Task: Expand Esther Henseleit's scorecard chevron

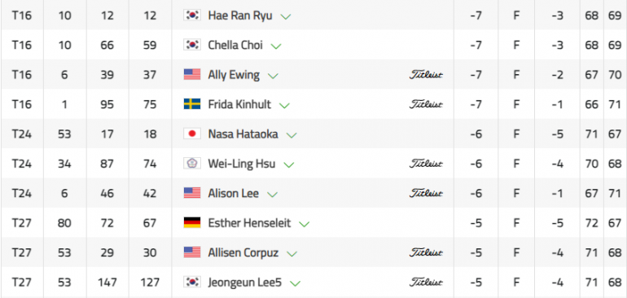Action: pos(305,224)
